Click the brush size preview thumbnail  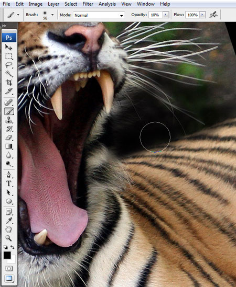click(45, 15)
